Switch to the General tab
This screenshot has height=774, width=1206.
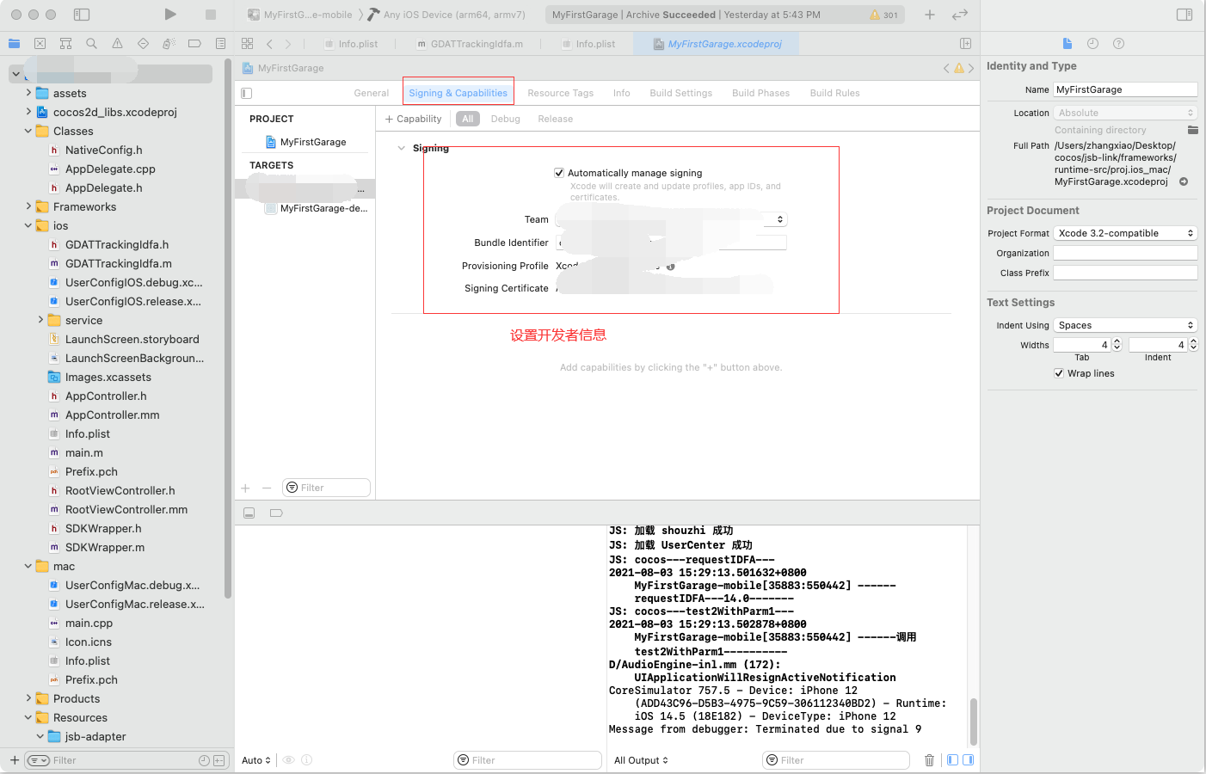(372, 93)
